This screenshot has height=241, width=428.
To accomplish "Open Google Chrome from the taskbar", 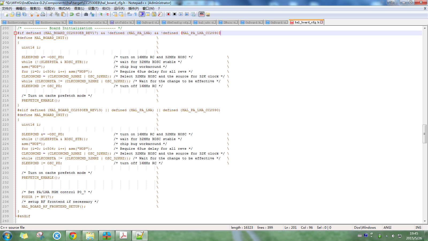I will 73,236.
